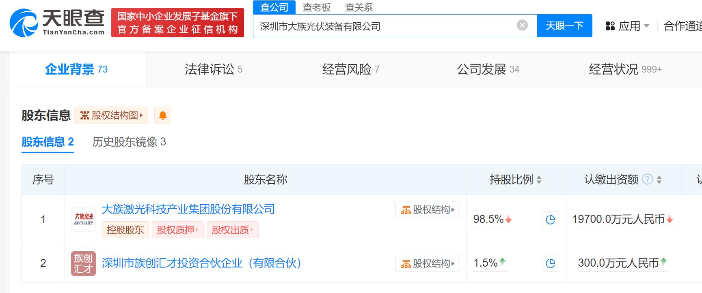Switch to 法律诉讼 tab
The width and height of the screenshot is (702, 293).
point(213,69)
